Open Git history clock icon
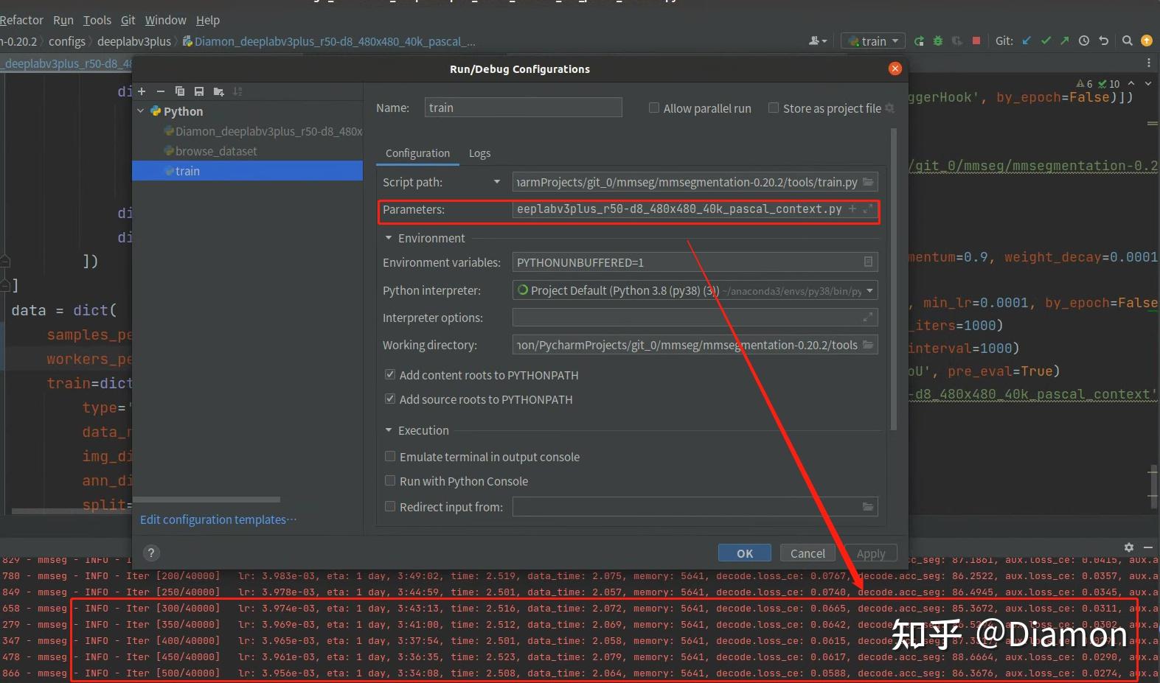The height and width of the screenshot is (683, 1160). (x=1083, y=41)
